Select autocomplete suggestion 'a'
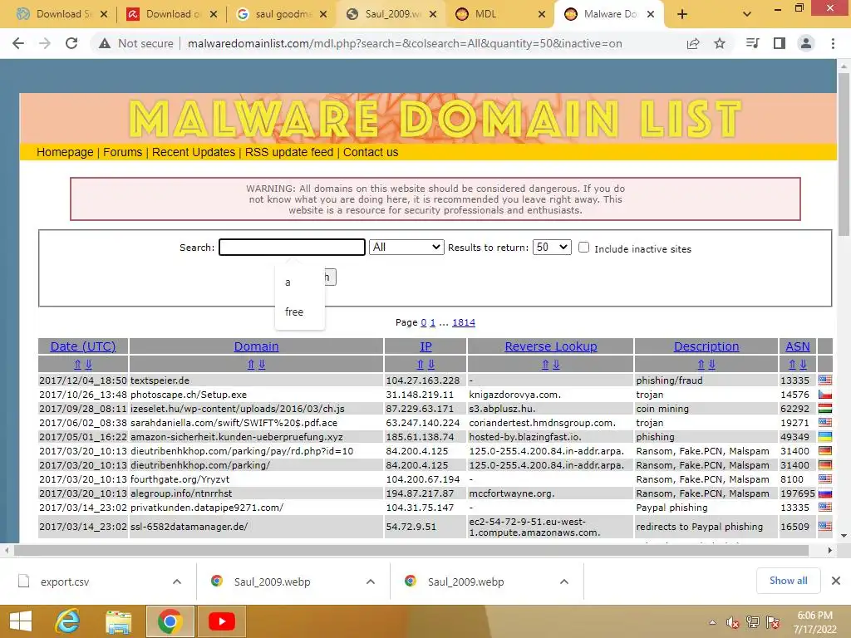 click(299, 282)
